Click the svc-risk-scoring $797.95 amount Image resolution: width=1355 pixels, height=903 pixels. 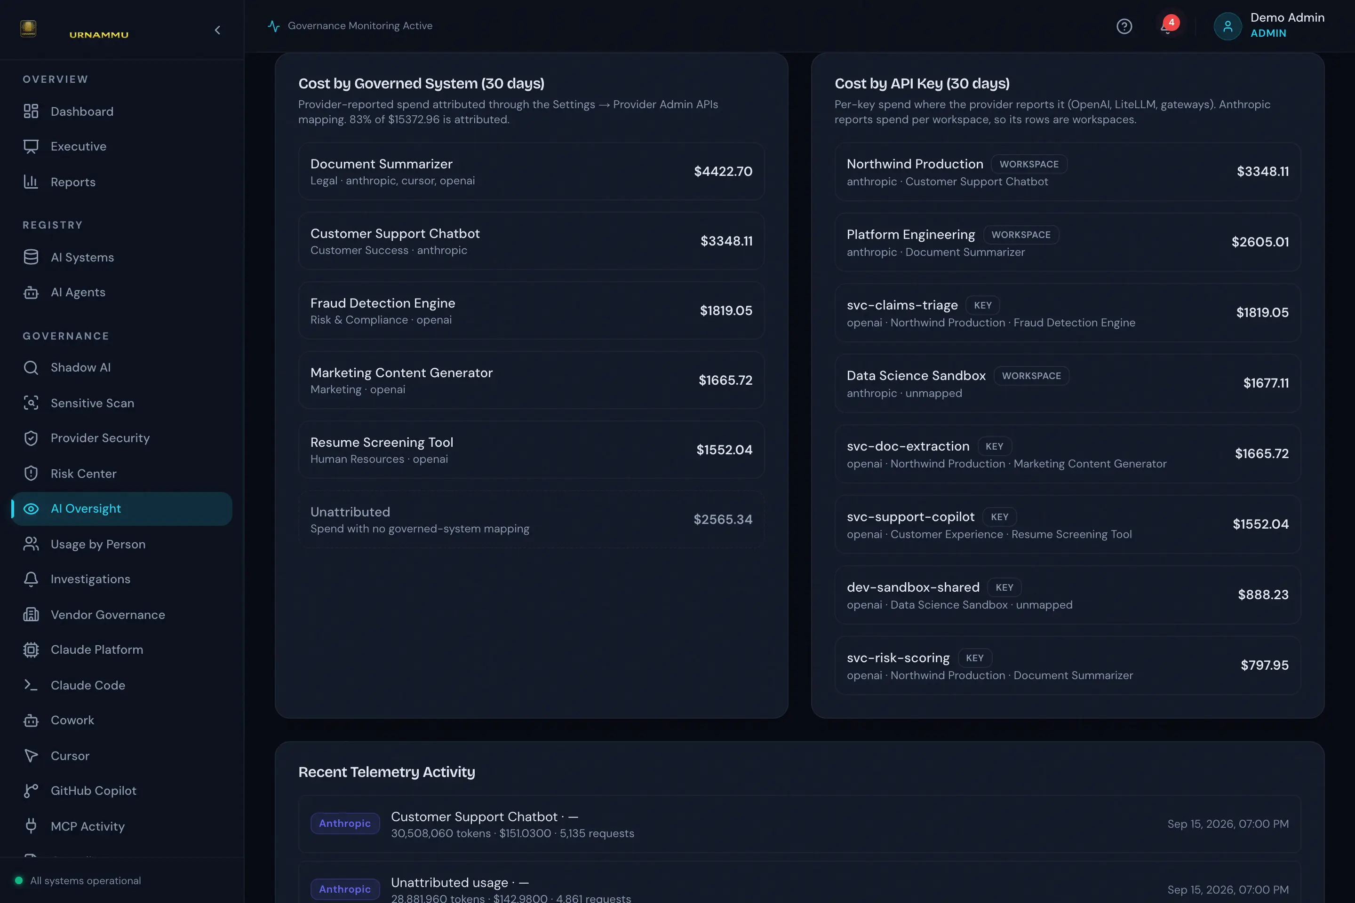point(1265,665)
